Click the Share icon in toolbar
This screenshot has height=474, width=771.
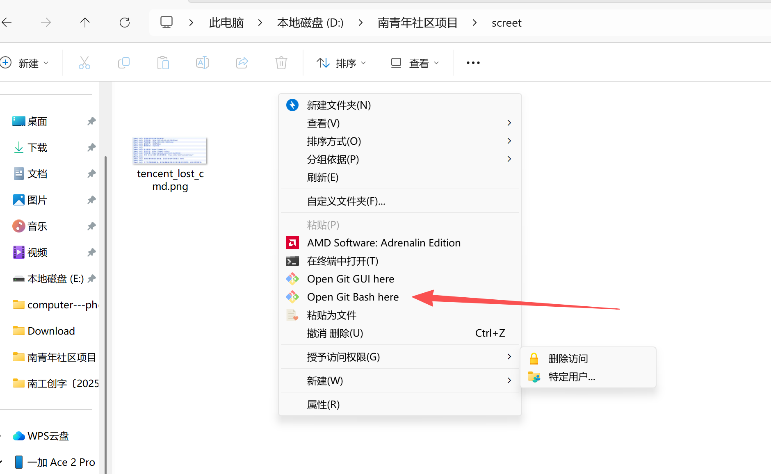(x=242, y=63)
